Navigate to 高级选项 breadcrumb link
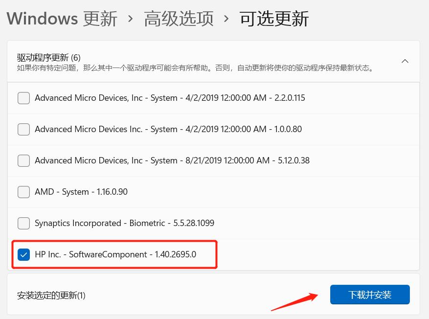 (179, 18)
